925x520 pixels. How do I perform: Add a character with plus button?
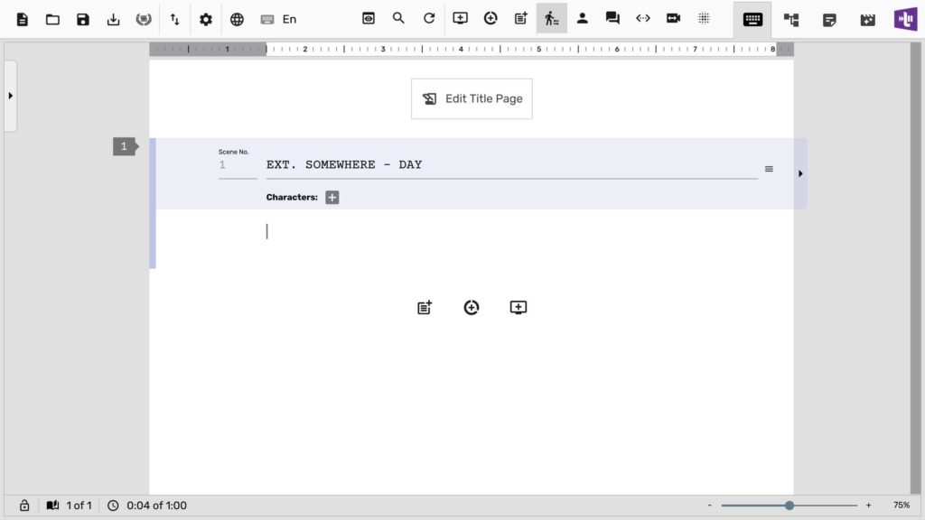(332, 198)
